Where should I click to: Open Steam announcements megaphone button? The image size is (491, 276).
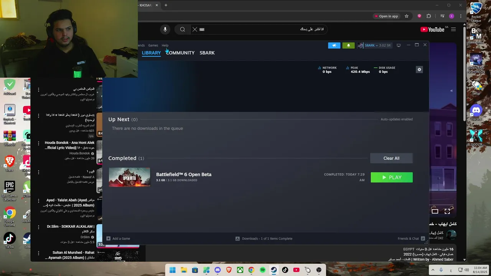pos(334,45)
